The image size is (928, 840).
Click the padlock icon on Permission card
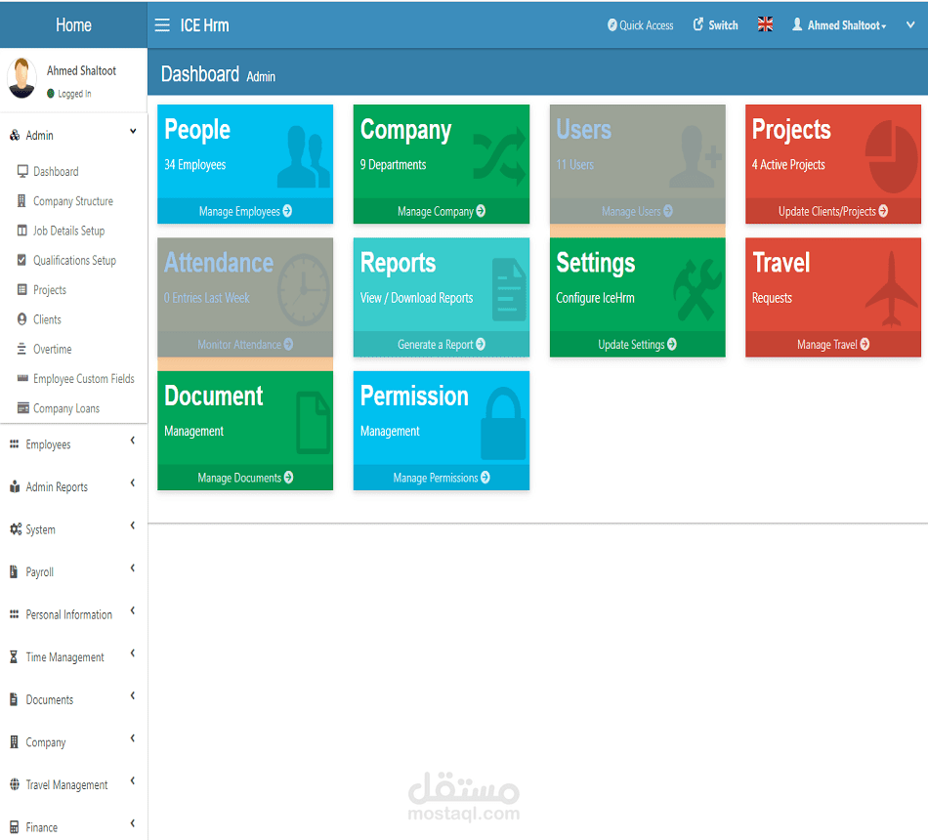503,423
